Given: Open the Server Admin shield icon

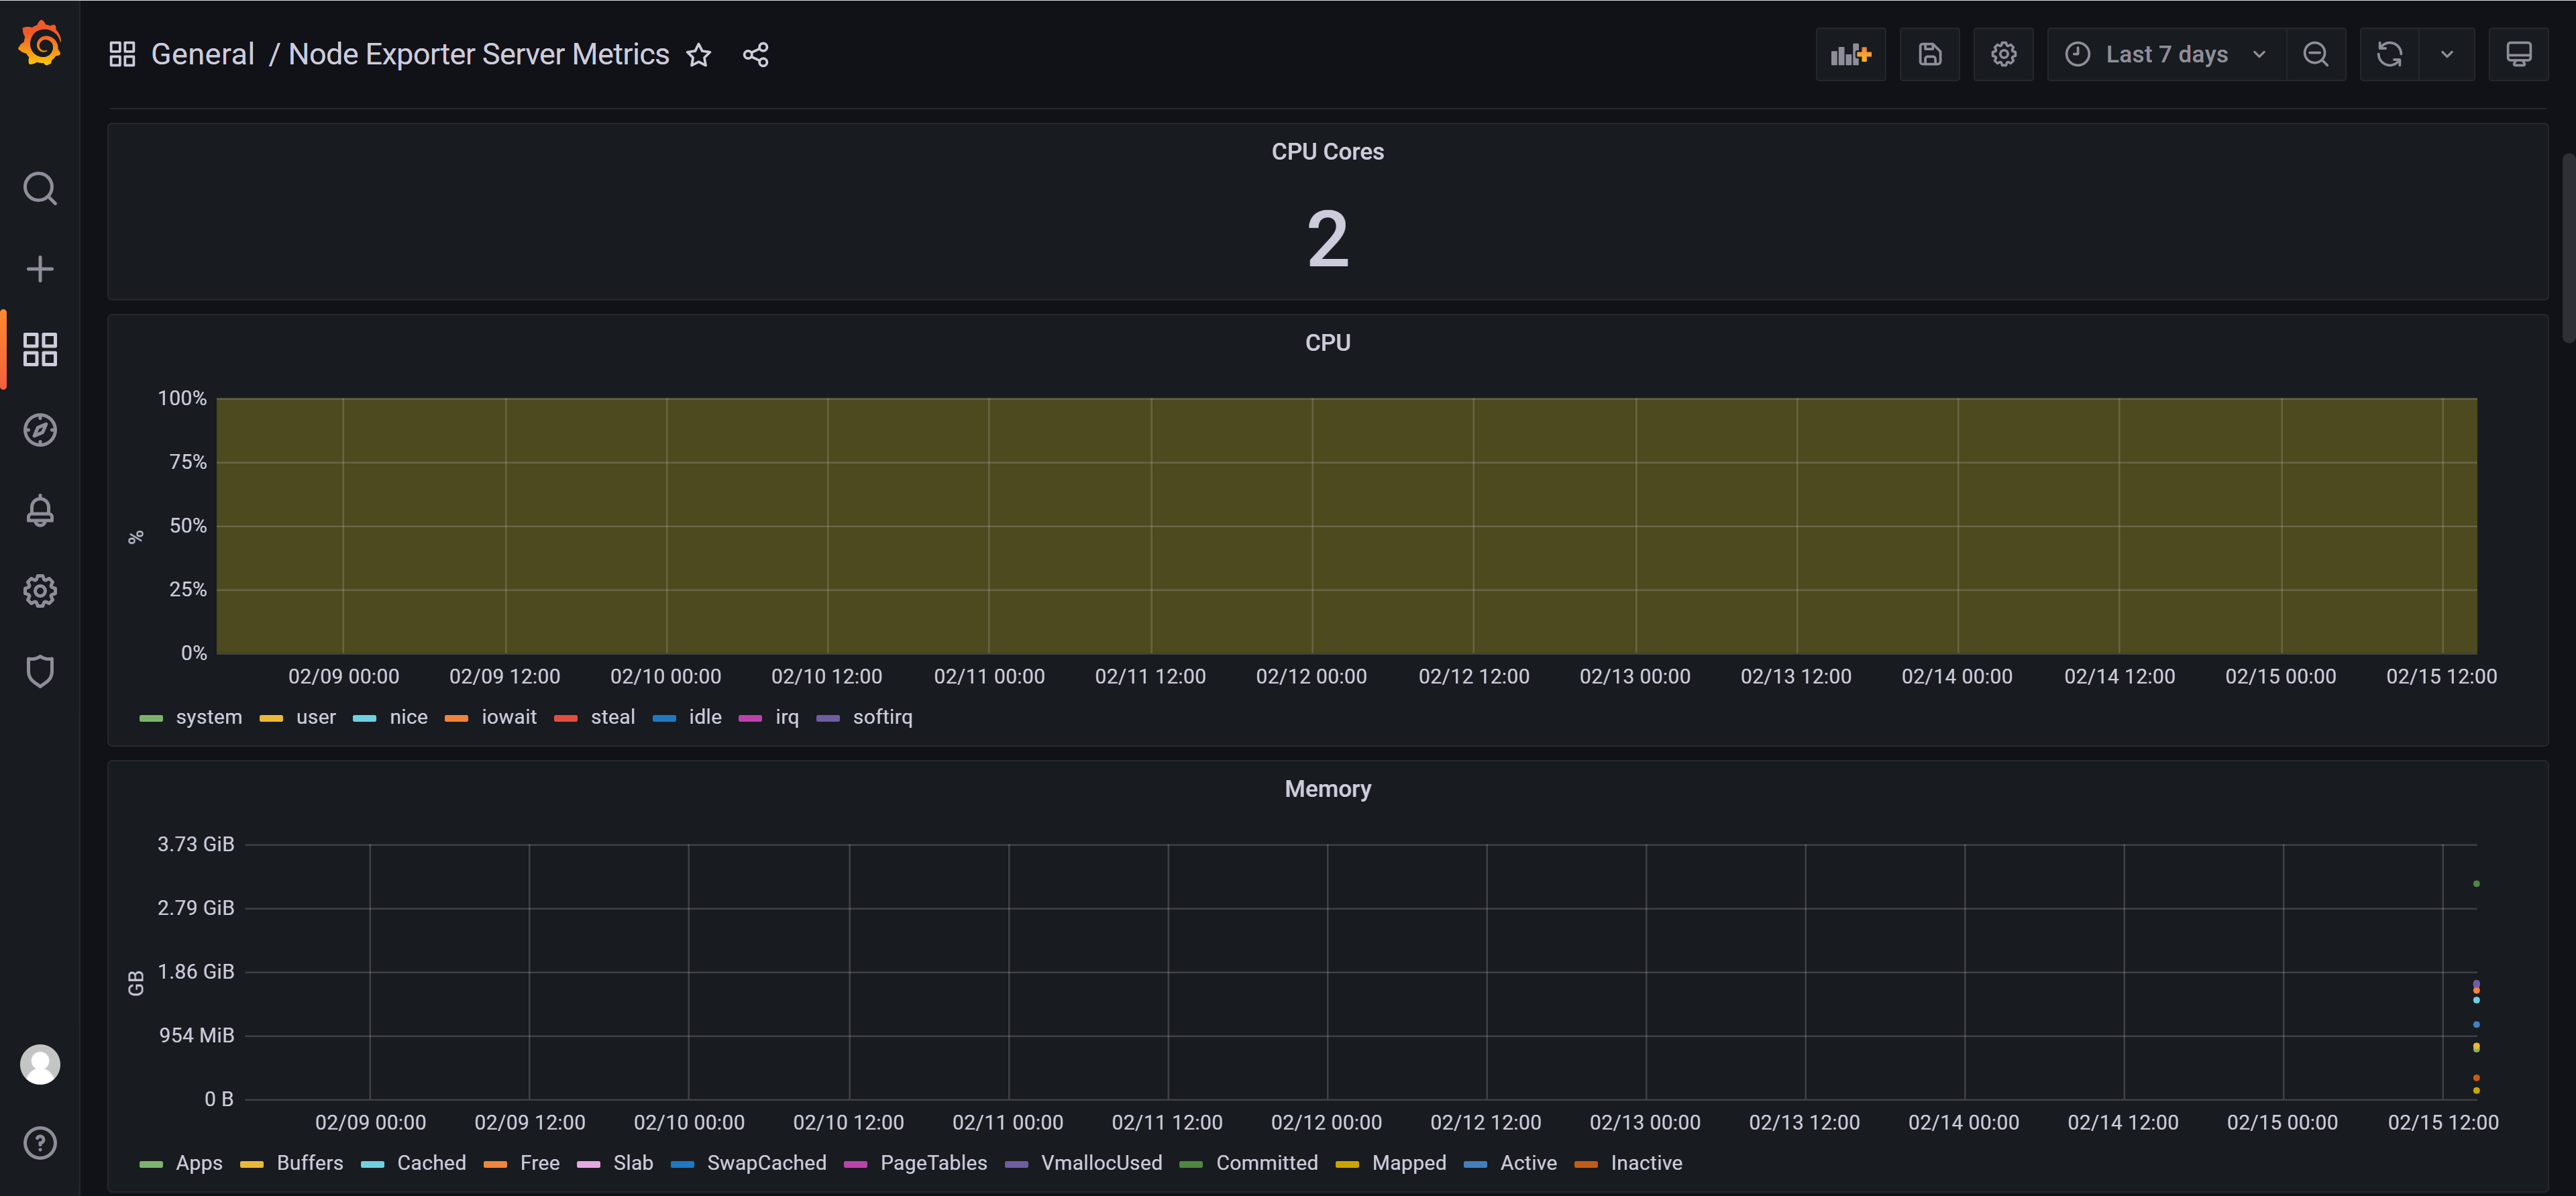Looking at the screenshot, I should pyautogui.click(x=40, y=671).
